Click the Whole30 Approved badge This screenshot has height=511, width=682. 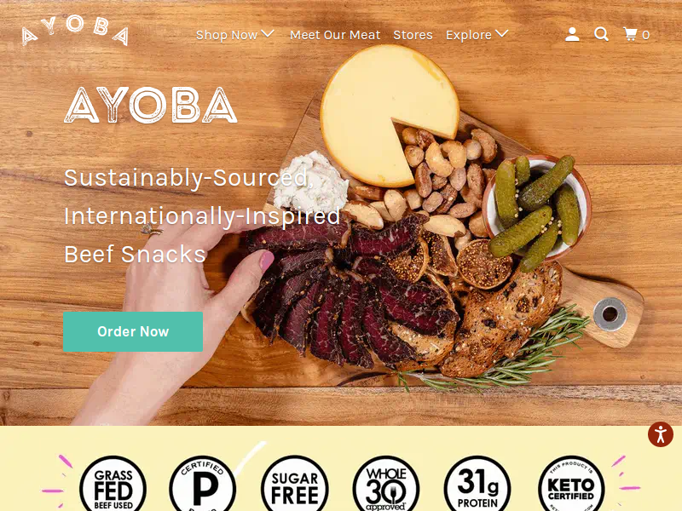pos(386,485)
